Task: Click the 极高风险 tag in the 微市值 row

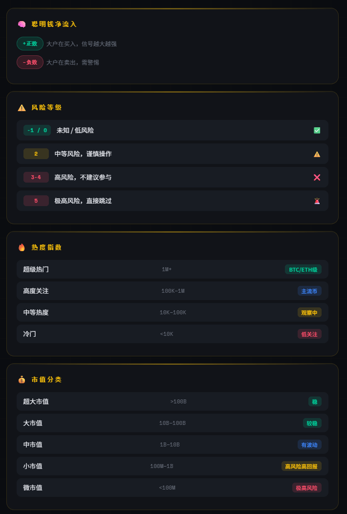Action: tap(307, 488)
